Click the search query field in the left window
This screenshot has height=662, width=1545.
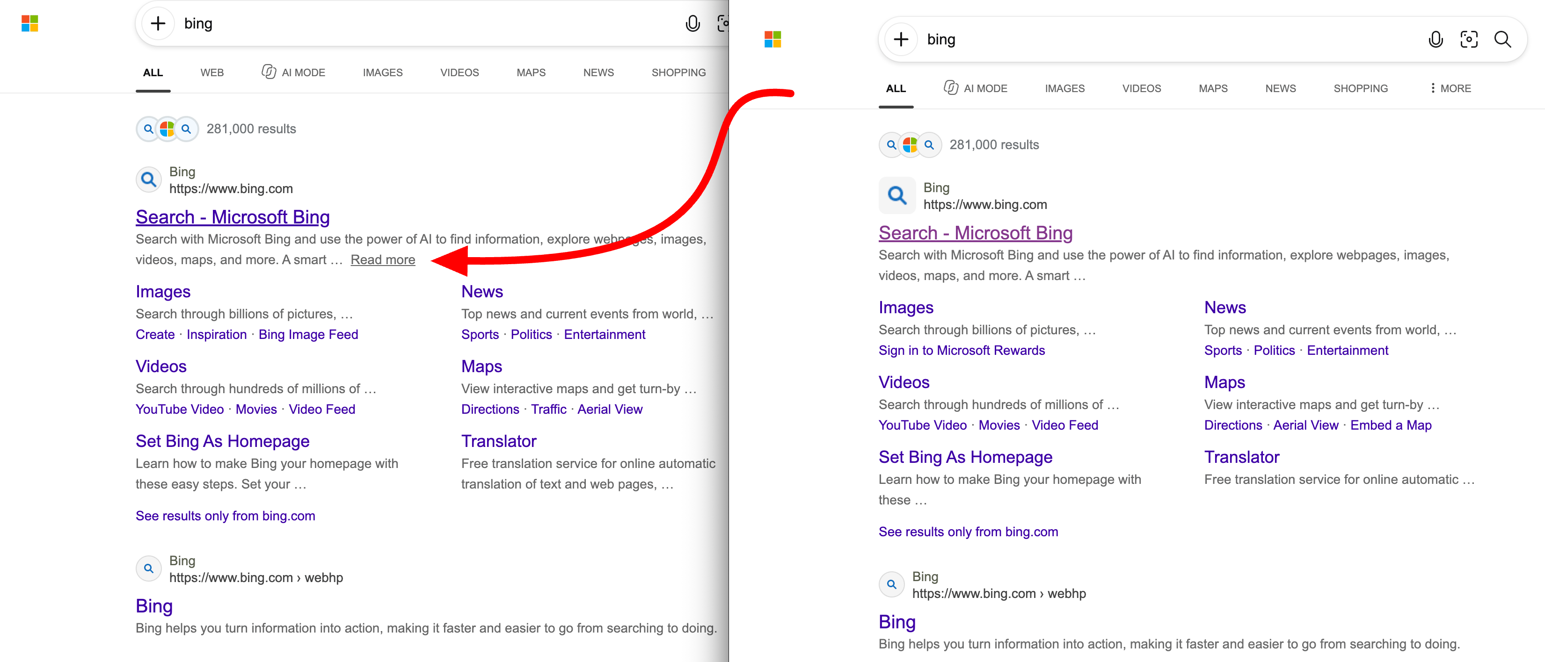(x=429, y=23)
